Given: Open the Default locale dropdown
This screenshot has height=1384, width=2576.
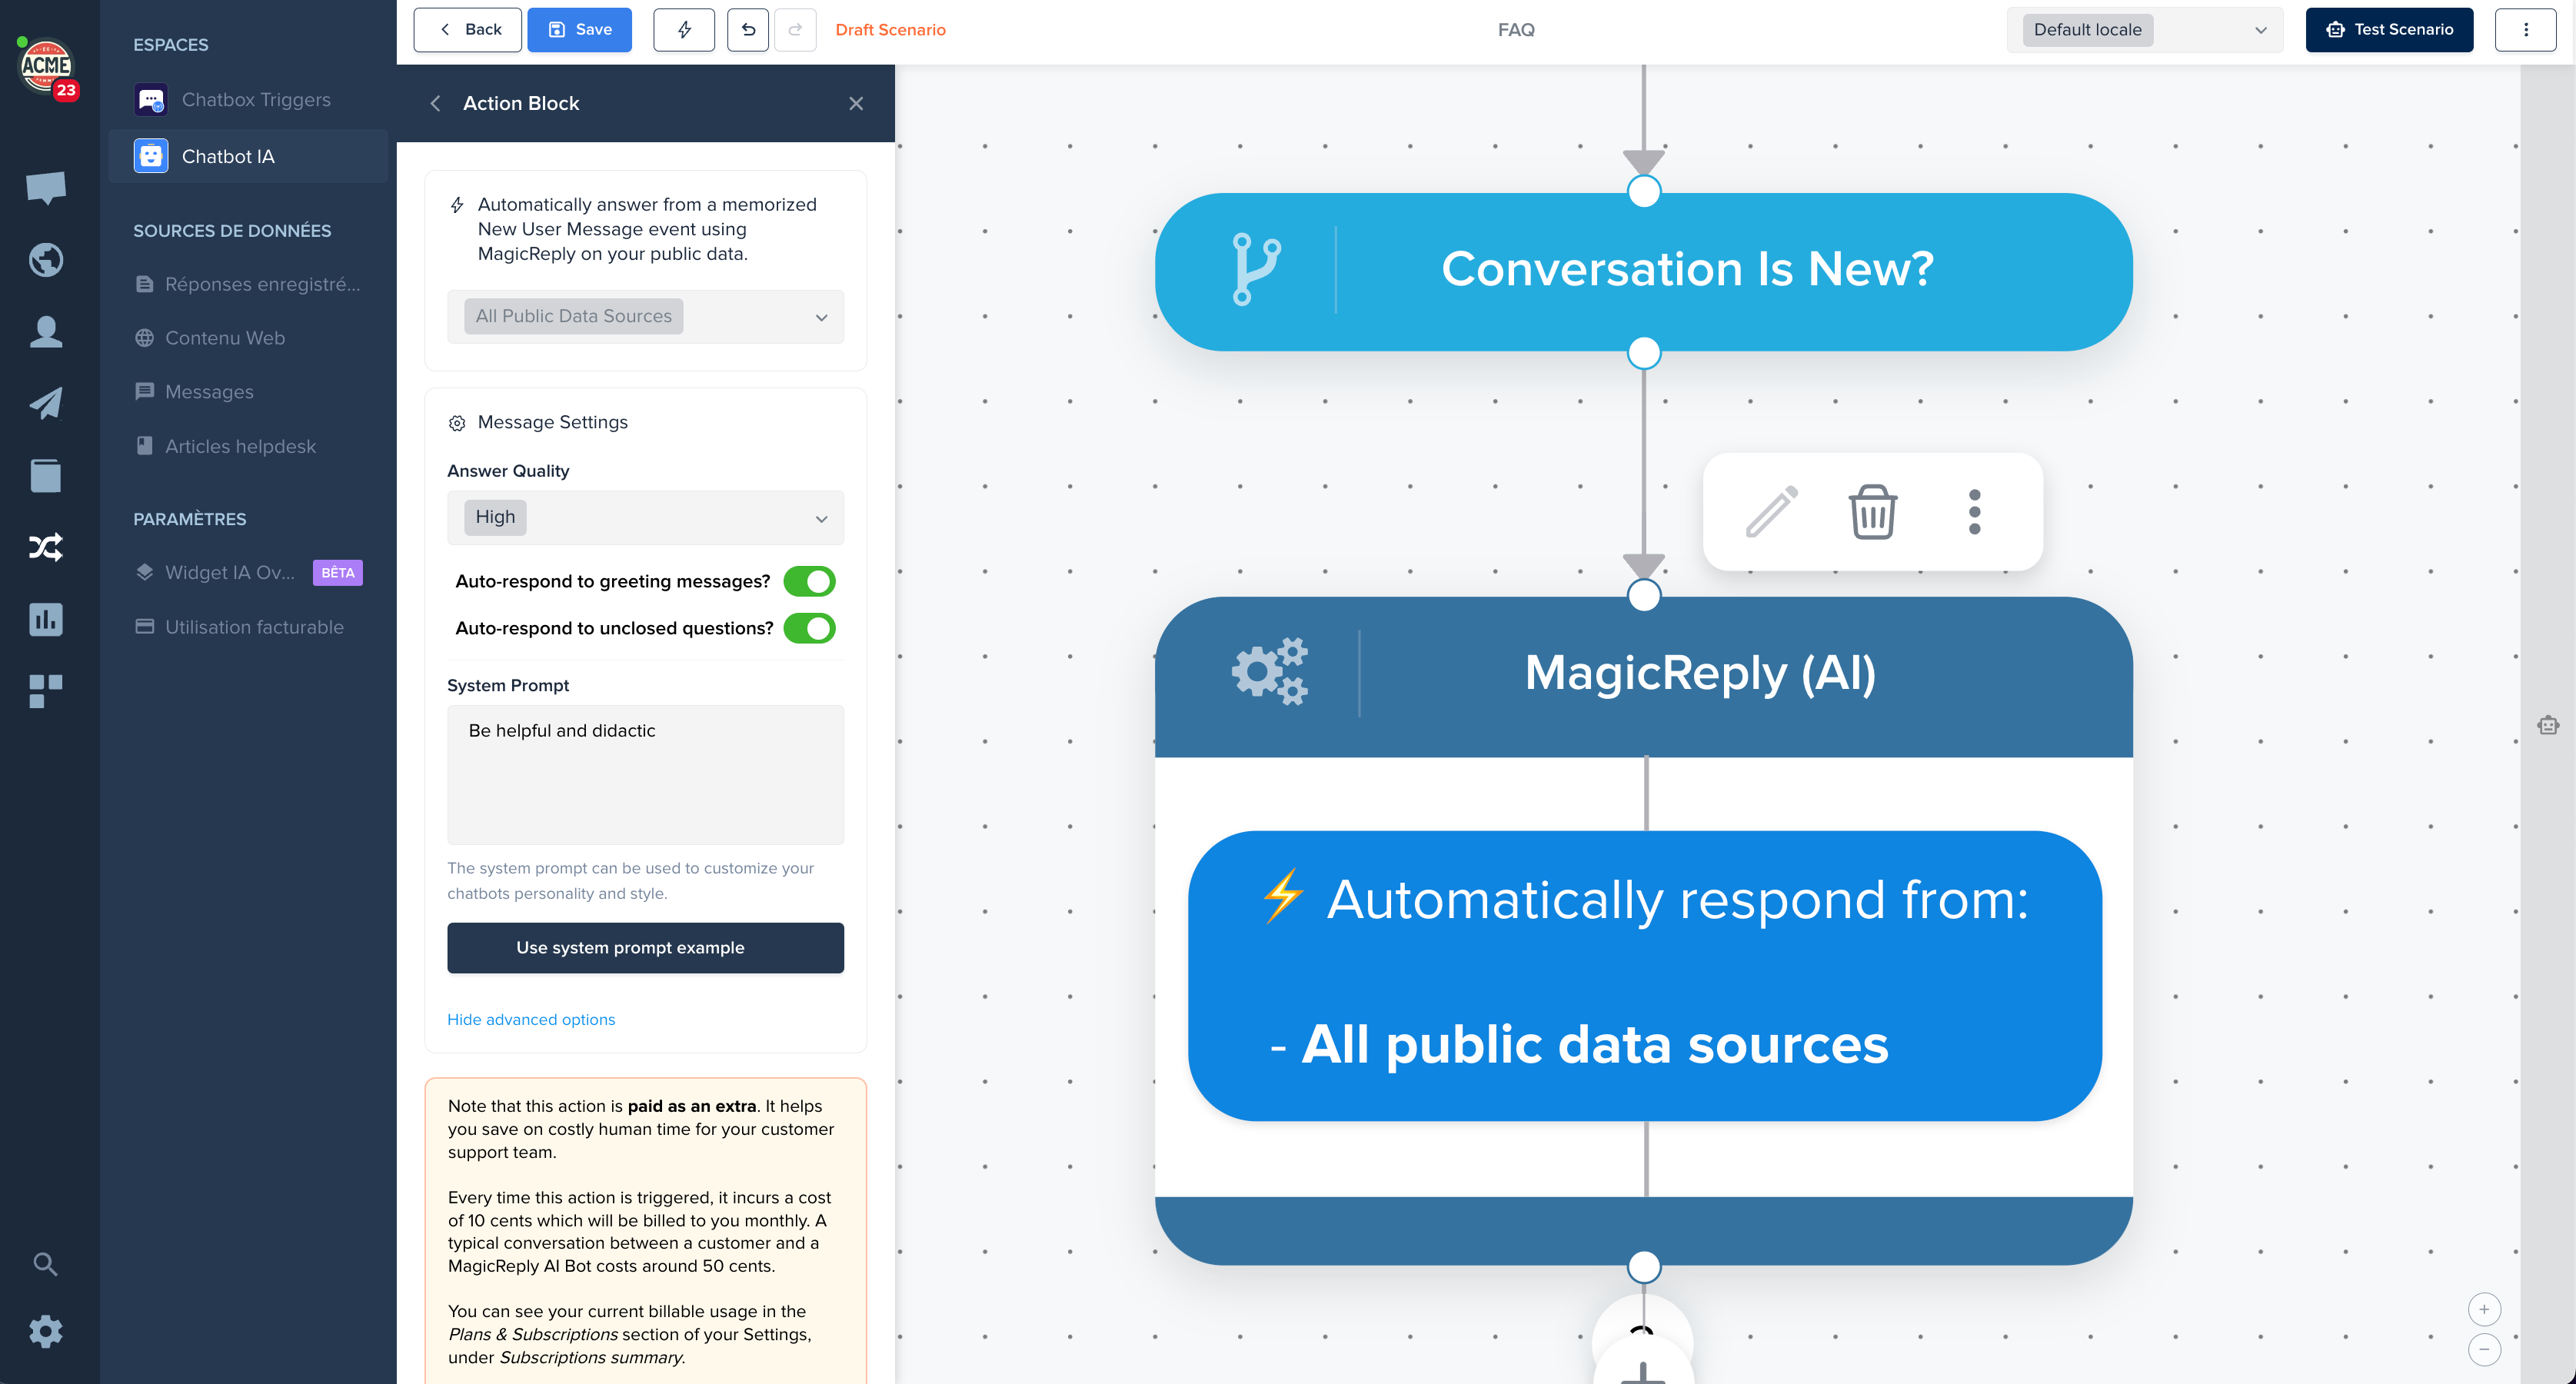Looking at the screenshot, I should pos(2145,30).
